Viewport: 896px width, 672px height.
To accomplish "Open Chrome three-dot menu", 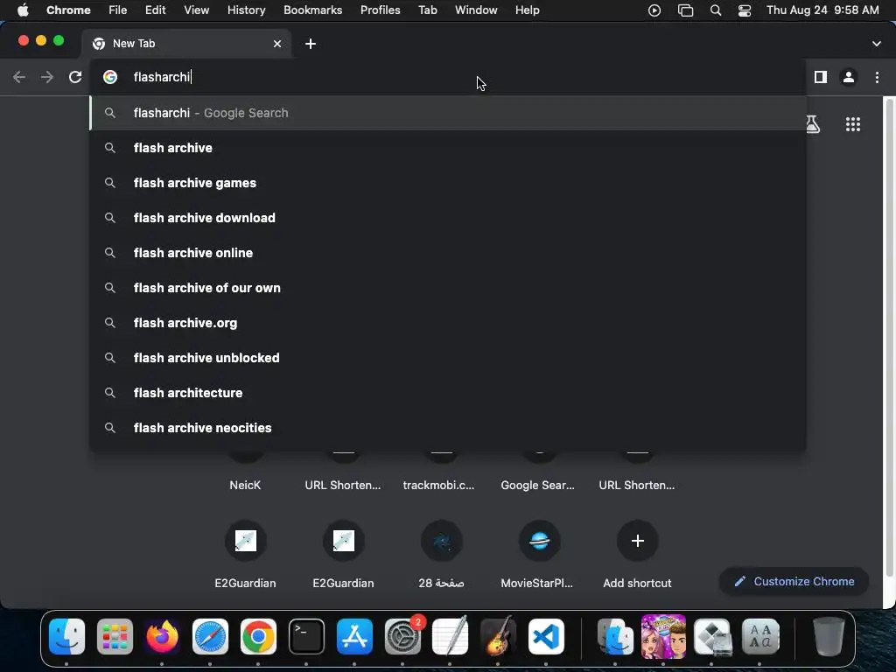I will (877, 77).
